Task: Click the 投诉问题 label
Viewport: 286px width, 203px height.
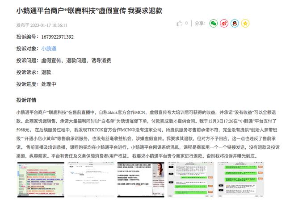Action: (27, 61)
